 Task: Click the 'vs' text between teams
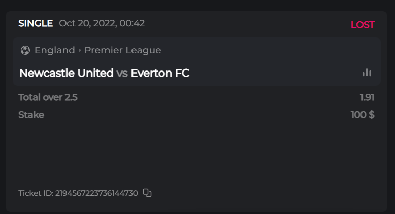tap(122, 73)
